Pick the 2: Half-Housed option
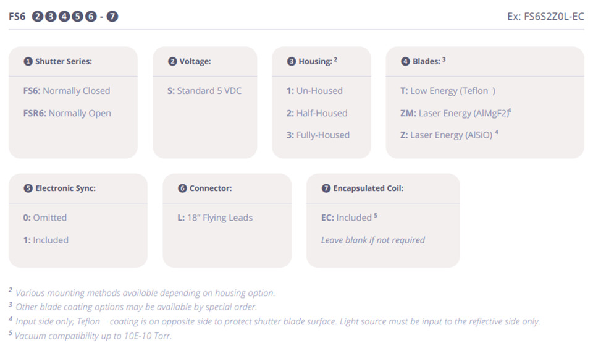Viewport: 593px width, 343px height. pyautogui.click(x=317, y=113)
